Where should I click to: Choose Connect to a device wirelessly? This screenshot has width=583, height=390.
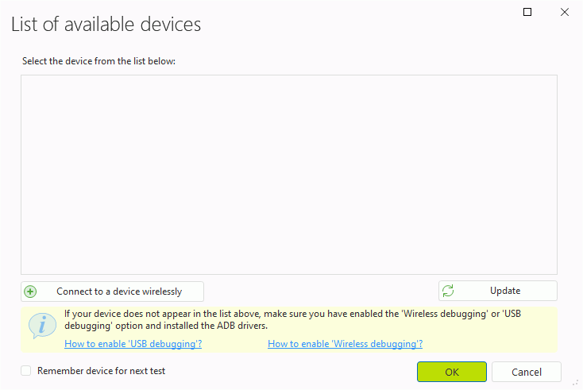[112, 292]
